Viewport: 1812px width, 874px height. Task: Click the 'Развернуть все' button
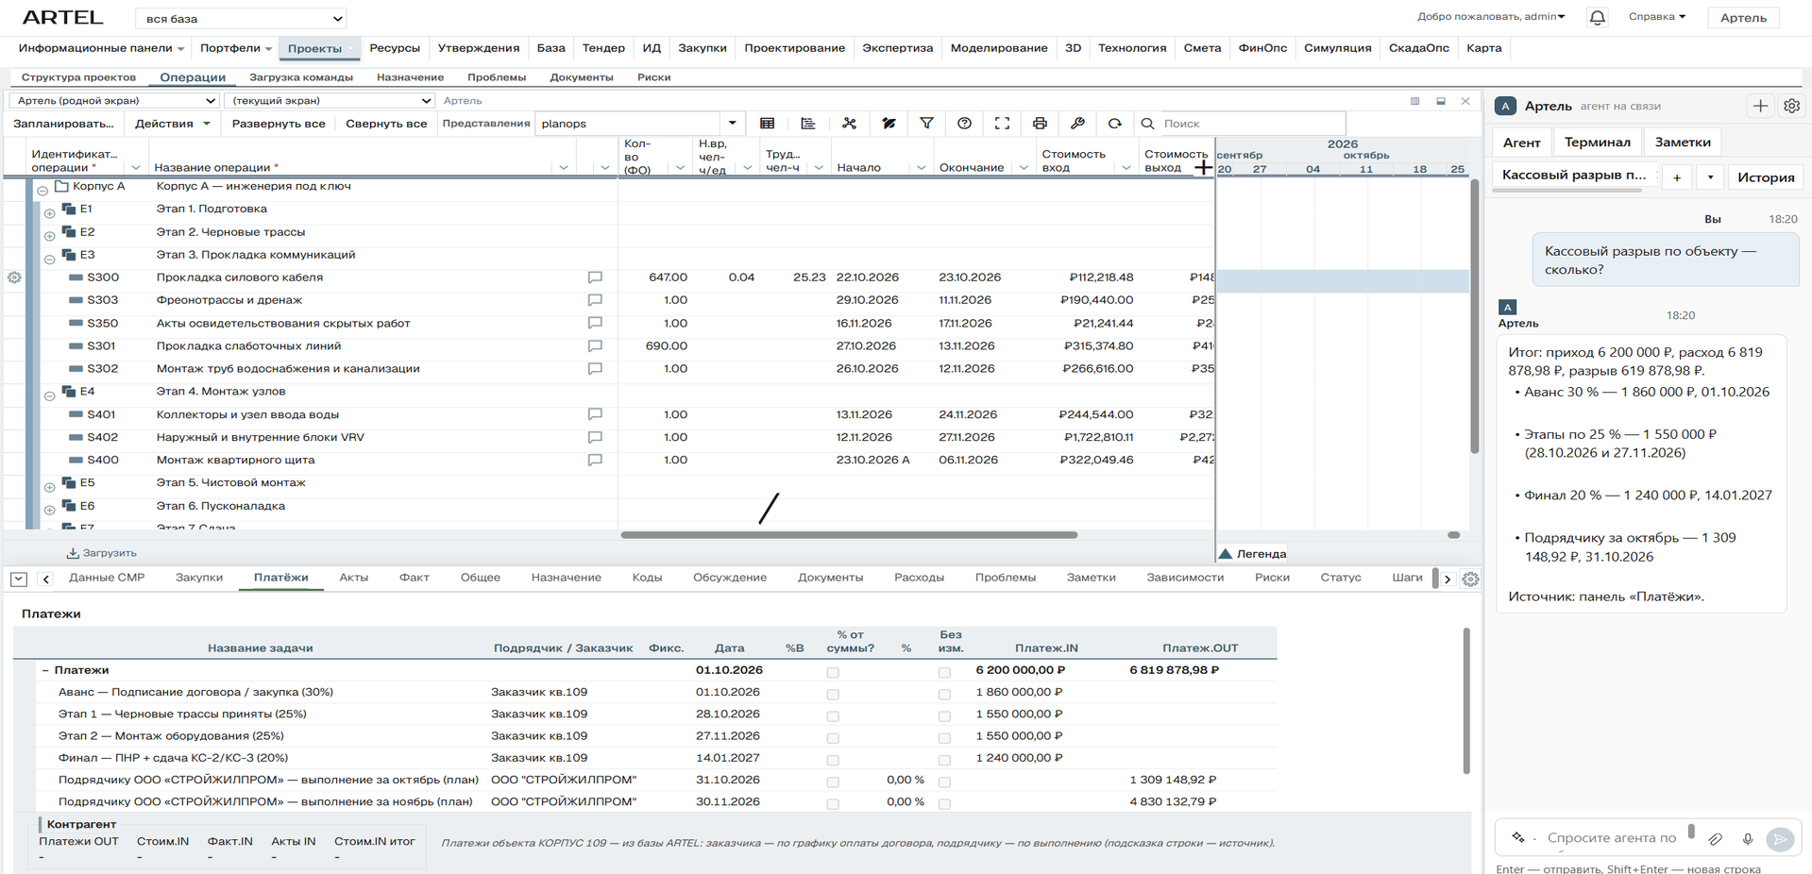pos(279,124)
